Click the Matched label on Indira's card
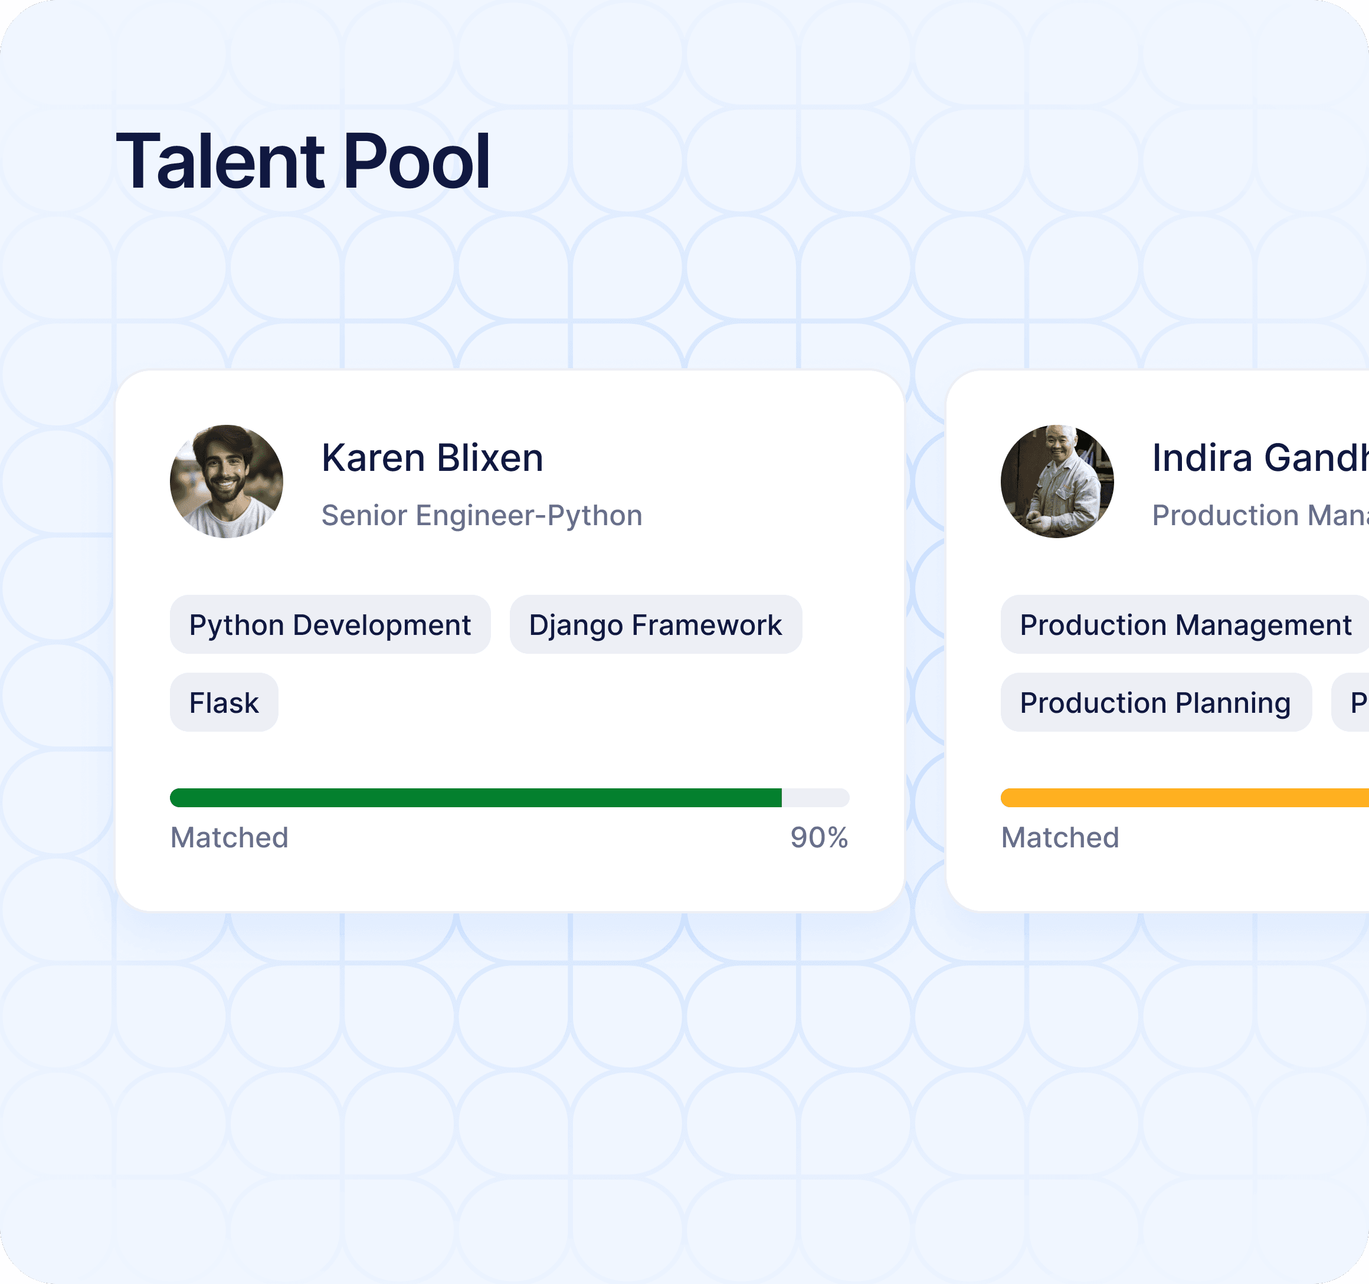 [1060, 837]
